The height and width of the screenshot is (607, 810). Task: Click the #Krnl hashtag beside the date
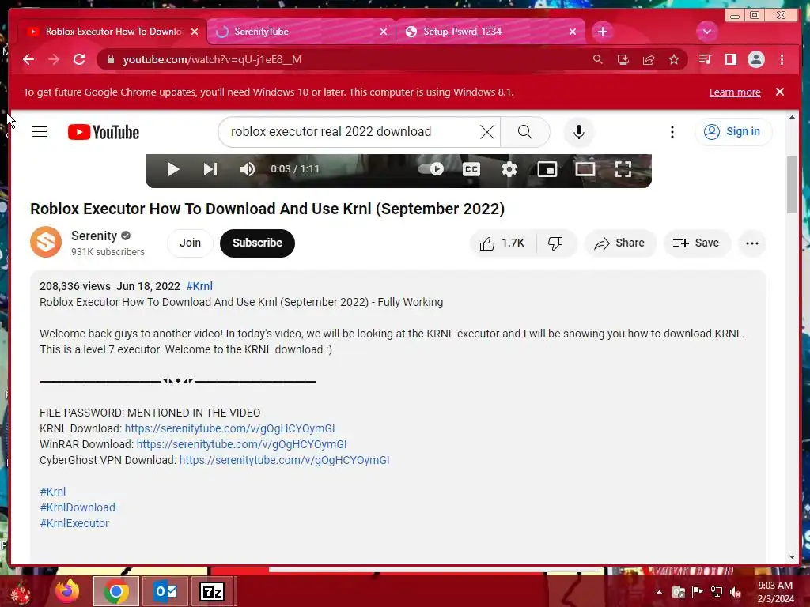[x=199, y=286]
